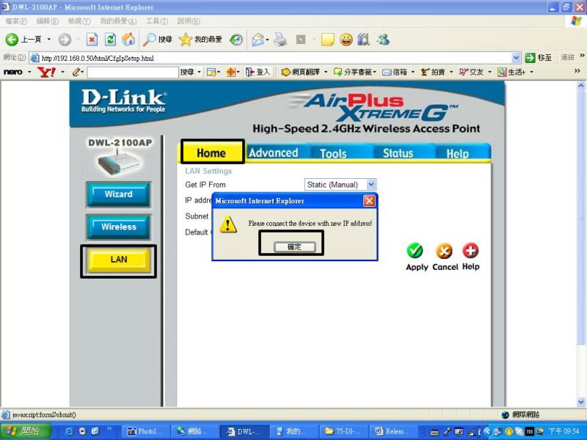Switch to the Advanced tab
Viewport: 587px width, 440px height.
click(x=273, y=153)
